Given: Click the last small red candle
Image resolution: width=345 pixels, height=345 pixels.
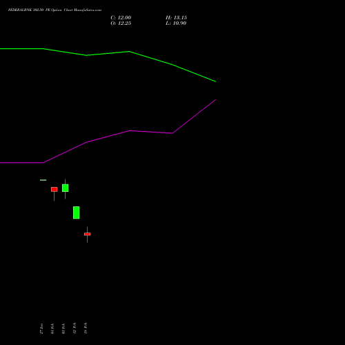Looking at the screenshot, I should 87,234.
